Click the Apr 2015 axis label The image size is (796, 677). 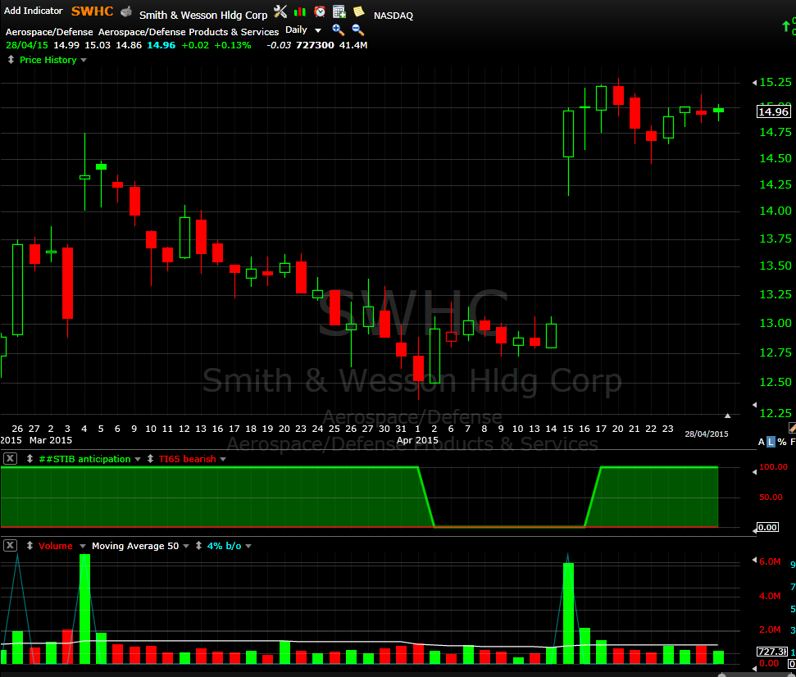point(417,440)
